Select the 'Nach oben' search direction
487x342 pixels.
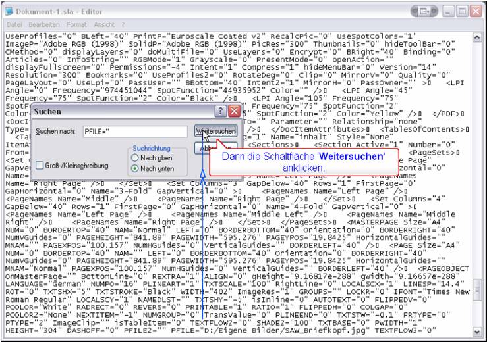pos(136,158)
